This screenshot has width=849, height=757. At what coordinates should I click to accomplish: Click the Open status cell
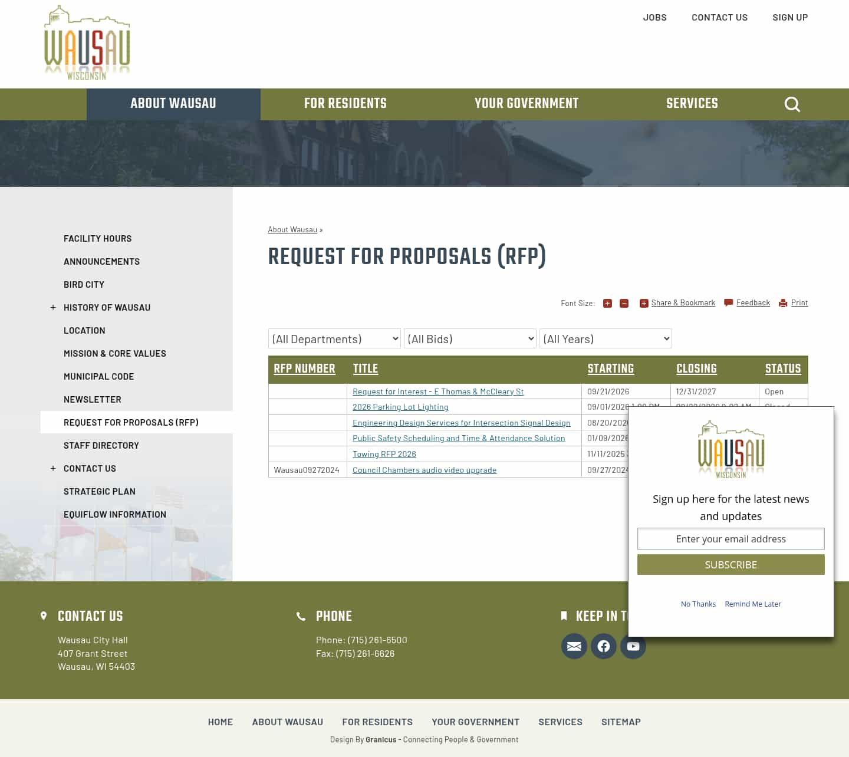pos(783,391)
